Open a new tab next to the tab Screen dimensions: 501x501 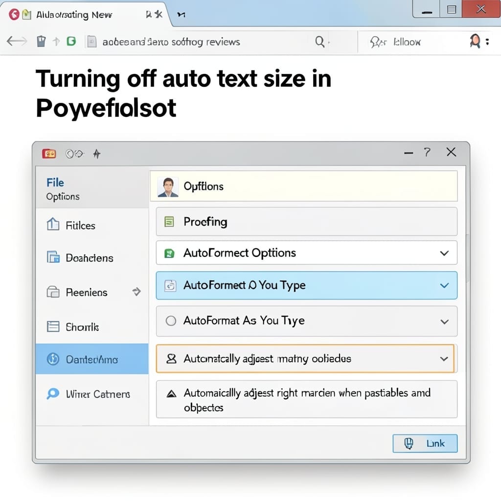click(181, 15)
